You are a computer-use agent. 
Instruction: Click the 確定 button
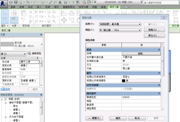coord(118,118)
